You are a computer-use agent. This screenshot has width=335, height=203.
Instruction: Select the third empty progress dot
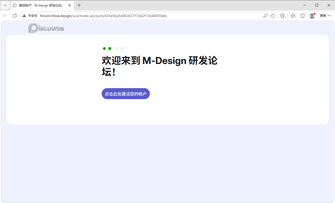coord(117,49)
